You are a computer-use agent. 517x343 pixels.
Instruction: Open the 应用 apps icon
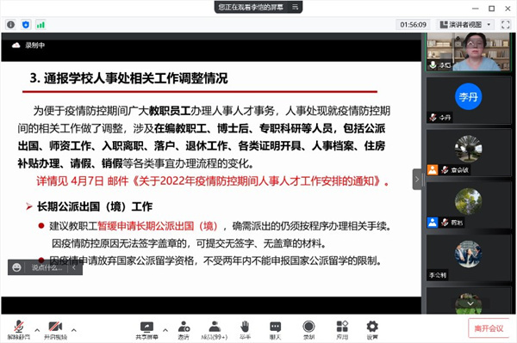coord(342,330)
